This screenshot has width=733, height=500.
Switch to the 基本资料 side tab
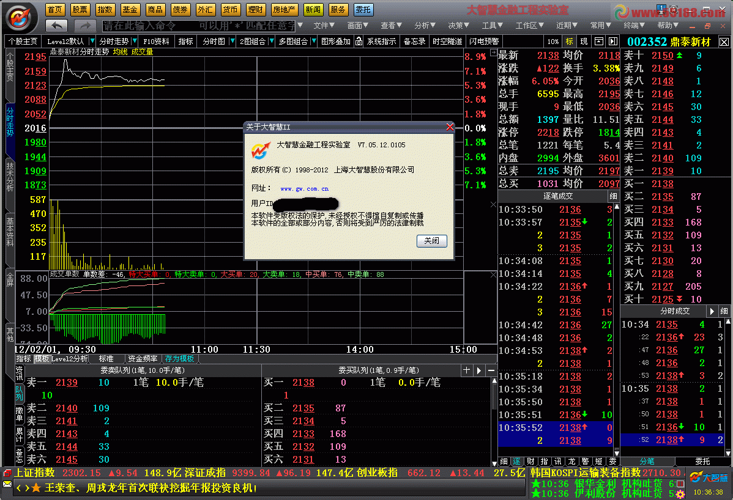(10, 232)
